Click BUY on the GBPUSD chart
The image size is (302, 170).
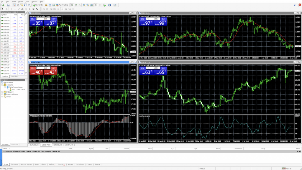(x=163, y=19)
